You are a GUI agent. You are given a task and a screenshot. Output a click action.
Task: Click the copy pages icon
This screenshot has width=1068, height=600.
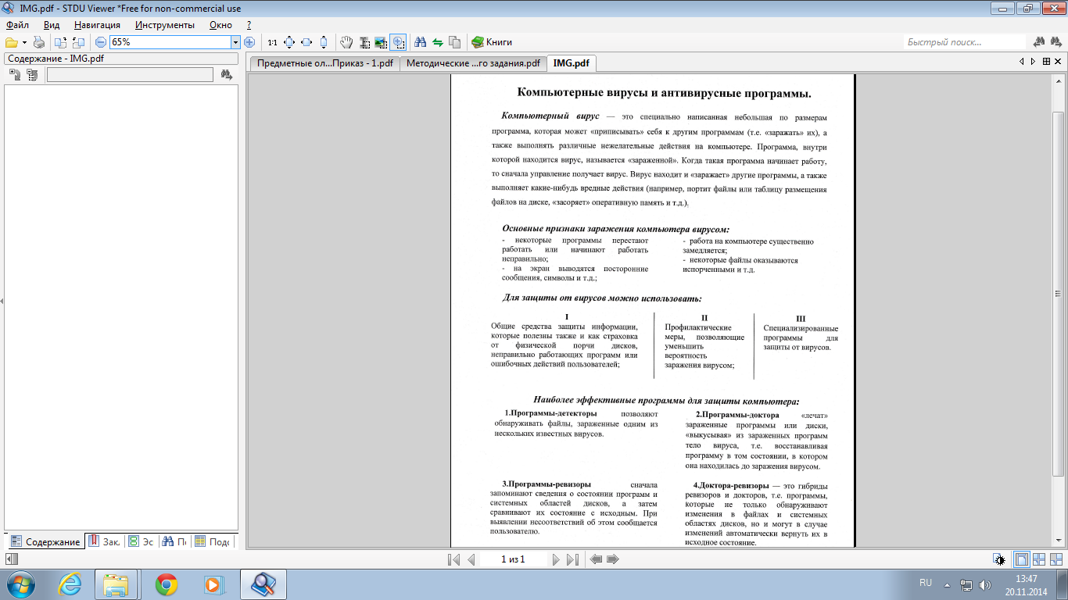point(455,42)
